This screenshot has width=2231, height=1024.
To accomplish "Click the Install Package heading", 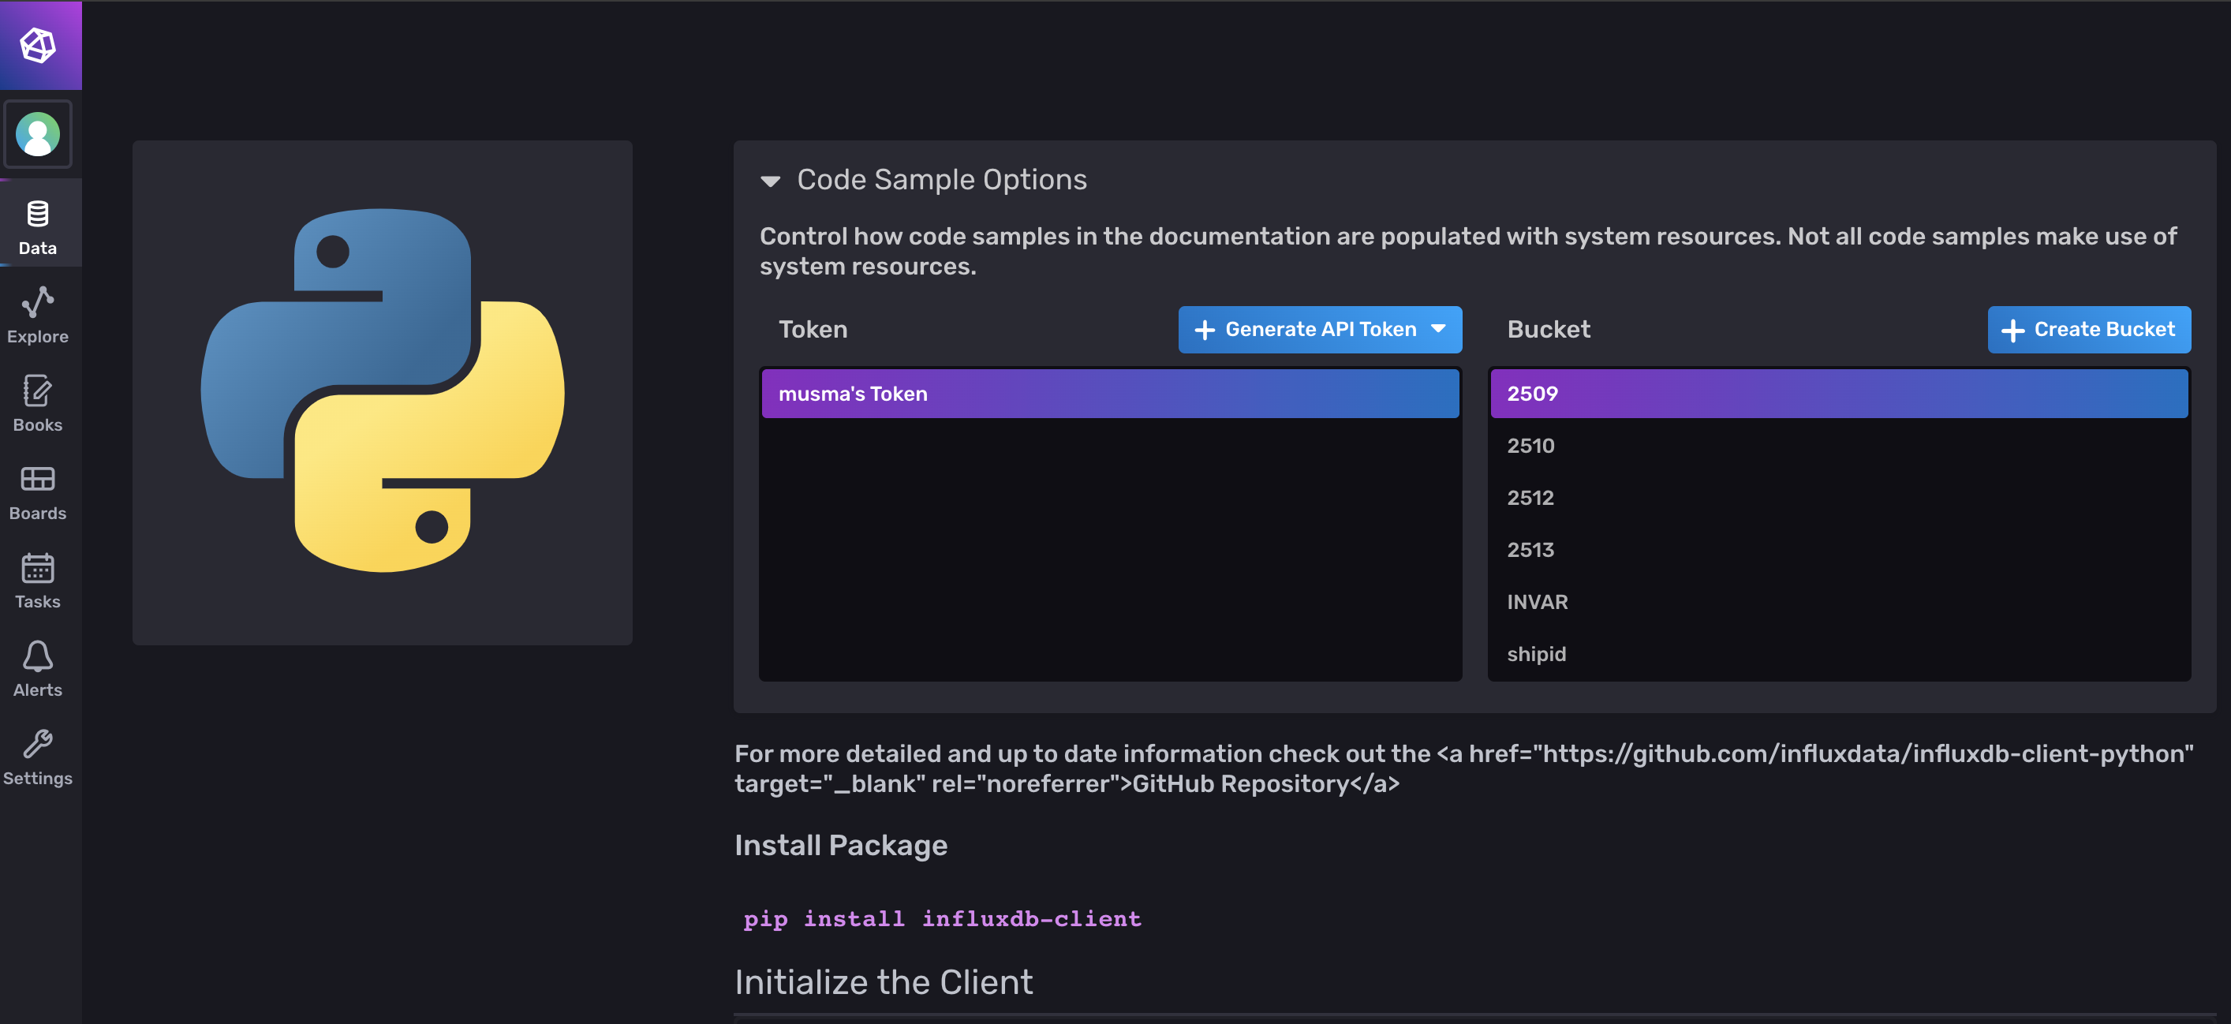I will pyautogui.click(x=841, y=845).
